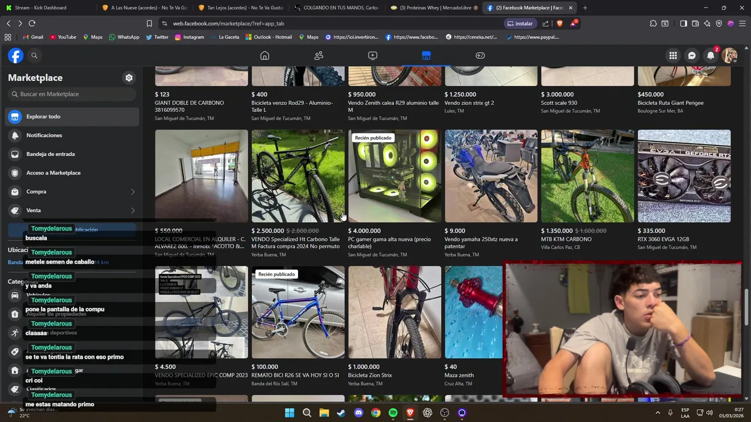Open a new browser tab
Viewport: 751px width, 422px height.
585,8
